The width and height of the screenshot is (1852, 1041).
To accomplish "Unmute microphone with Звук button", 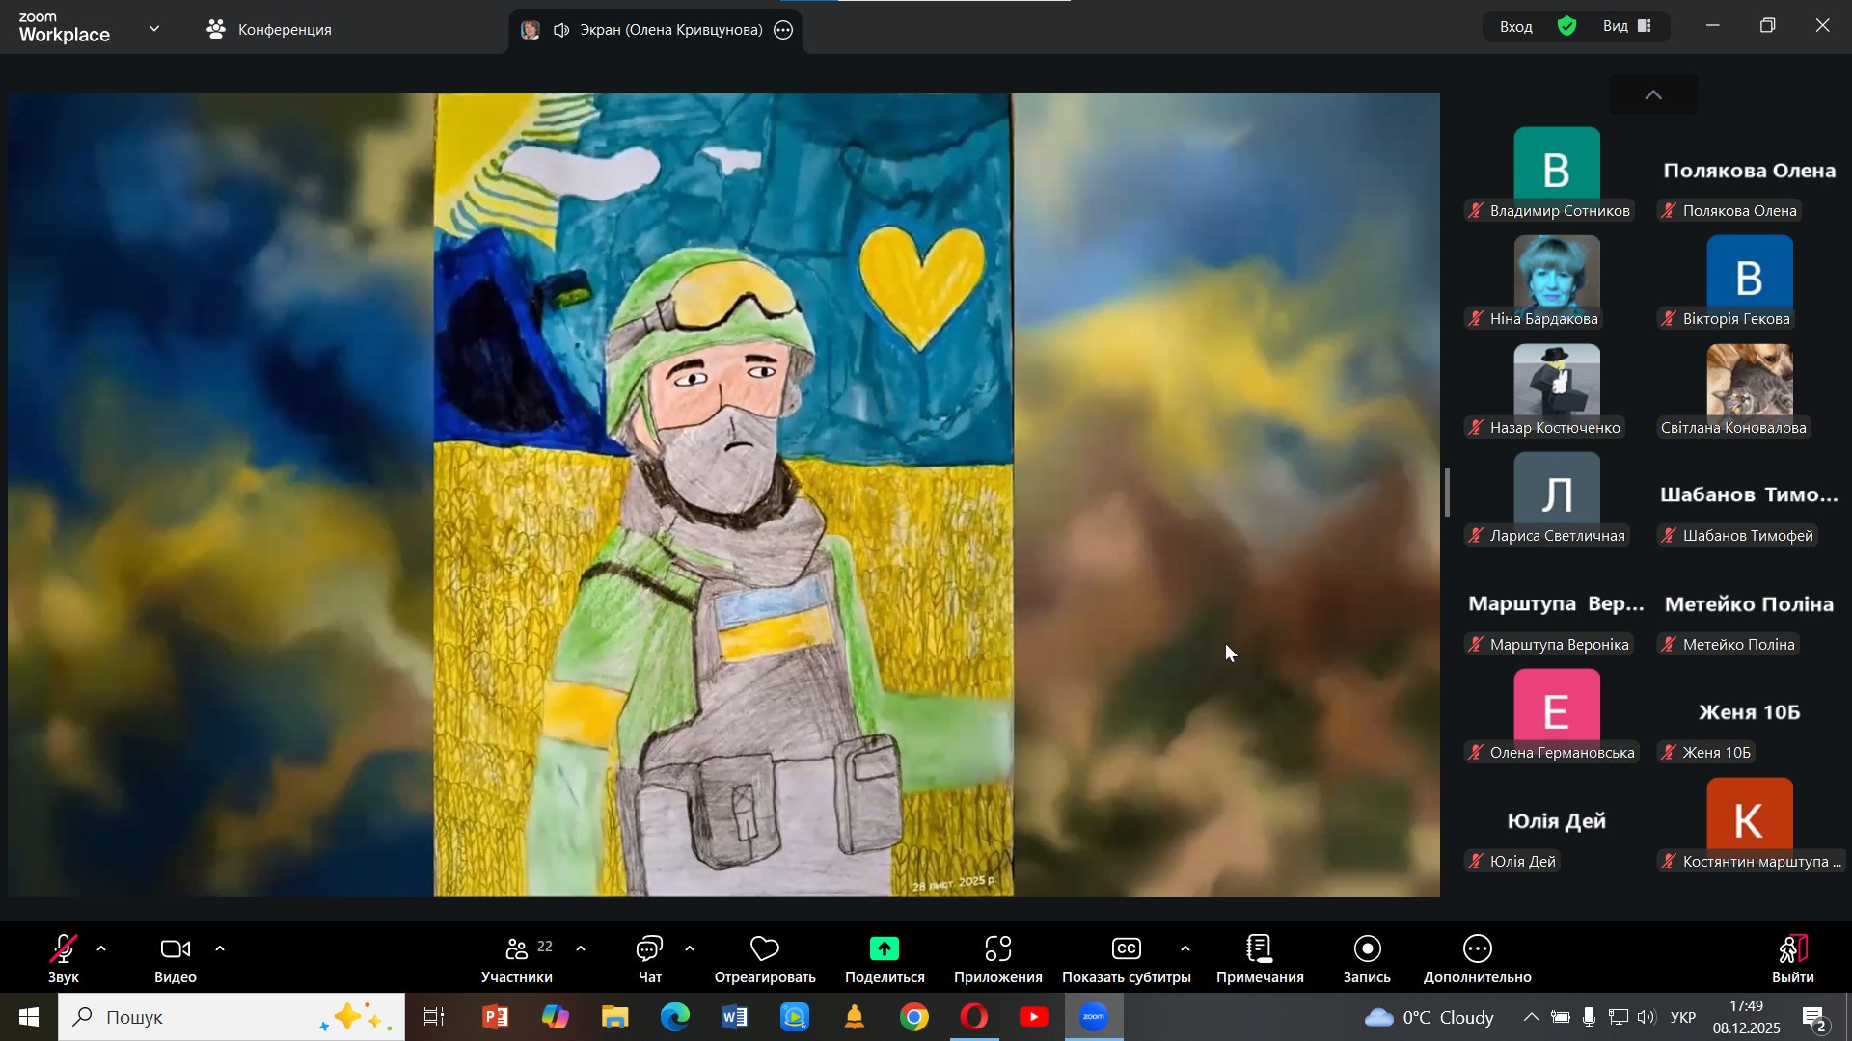I will [x=64, y=959].
